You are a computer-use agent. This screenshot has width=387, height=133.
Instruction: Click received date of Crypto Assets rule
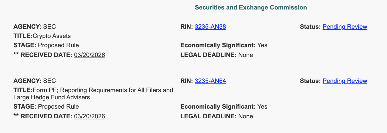pyautogui.click(x=89, y=55)
